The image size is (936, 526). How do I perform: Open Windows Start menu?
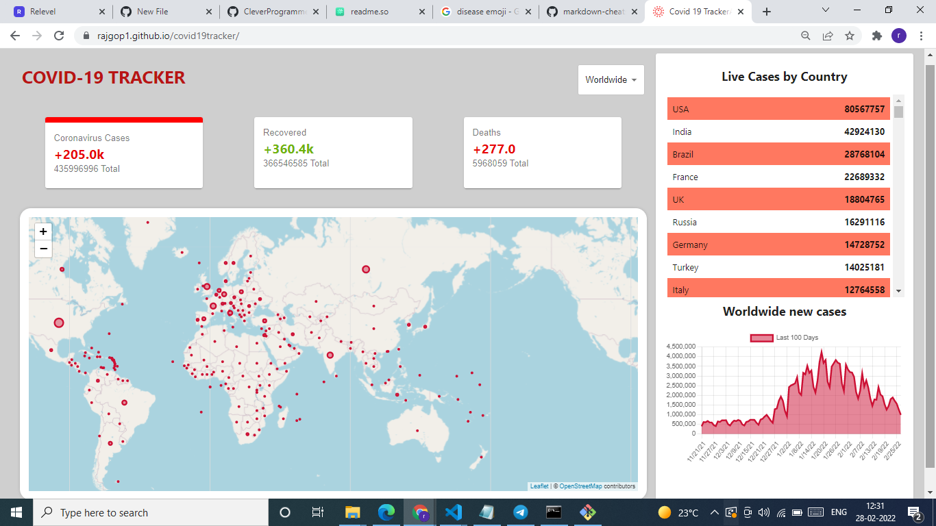point(16,512)
